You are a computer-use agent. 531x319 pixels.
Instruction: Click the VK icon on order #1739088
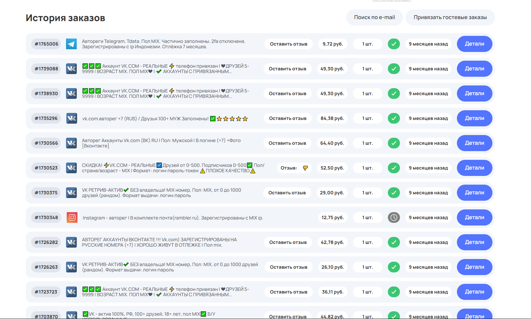(x=71, y=69)
